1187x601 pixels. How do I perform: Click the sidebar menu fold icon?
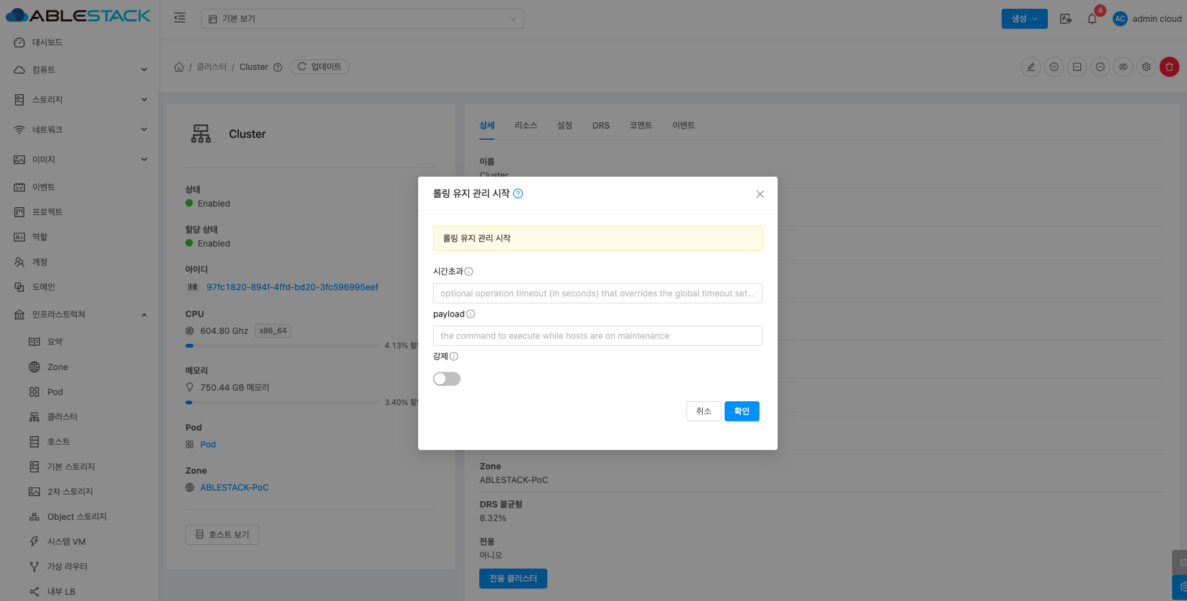[180, 18]
